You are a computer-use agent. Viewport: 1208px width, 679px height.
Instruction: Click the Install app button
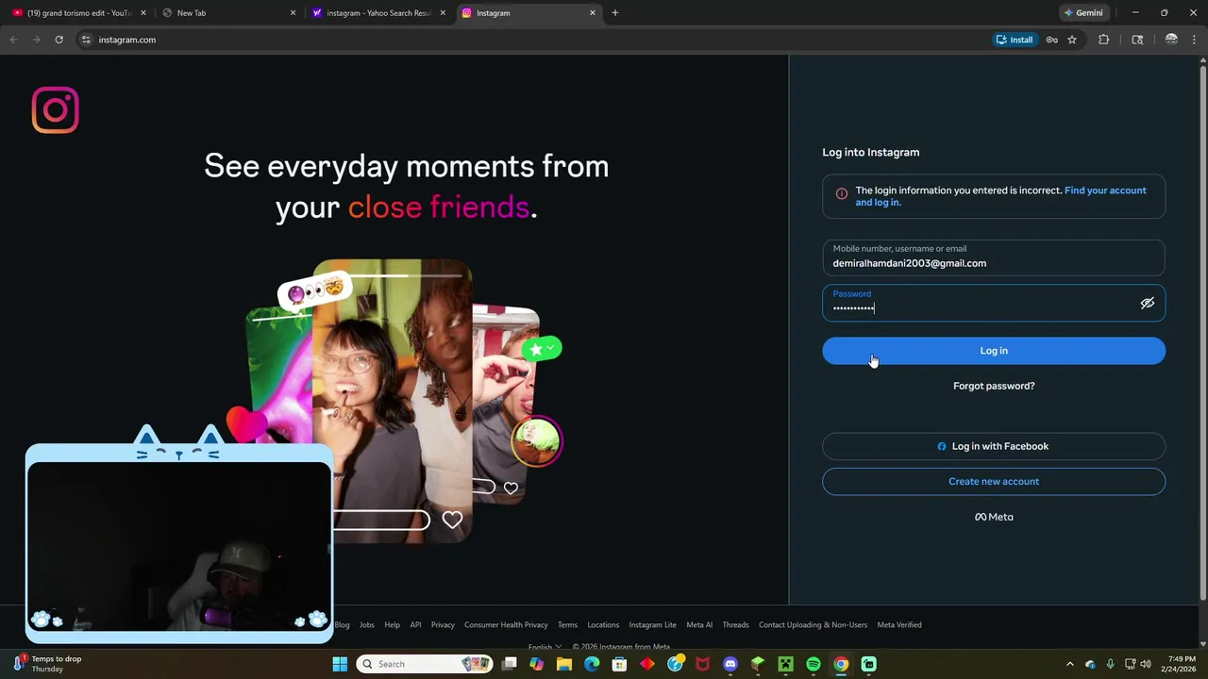point(1015,40)
